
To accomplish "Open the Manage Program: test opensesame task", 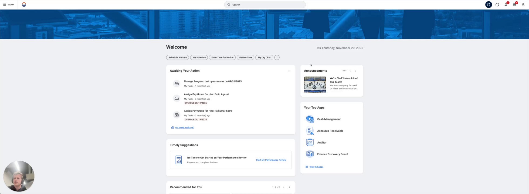I will [213, 81].
